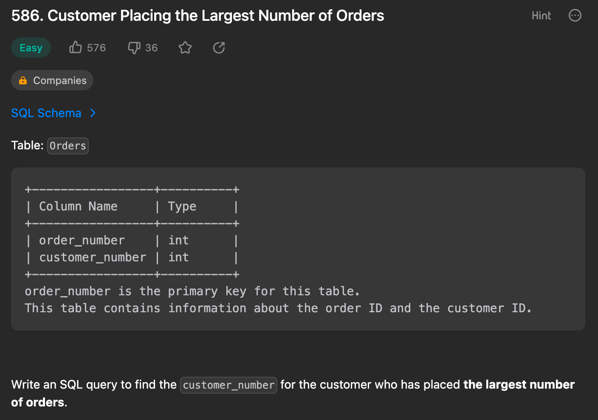Click the order_number row in schema table

coord(82,241)
